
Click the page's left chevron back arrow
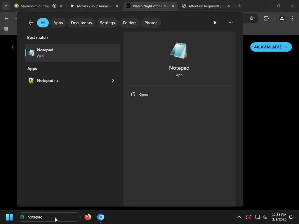12,47
